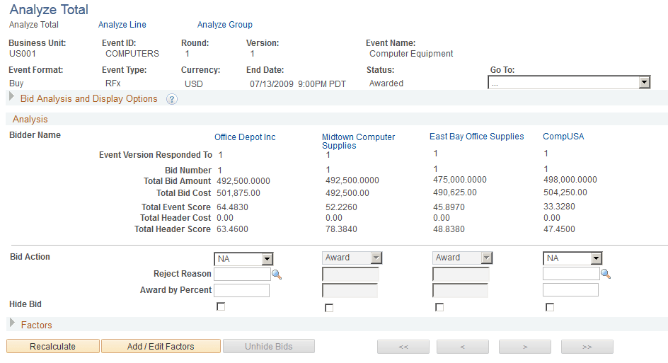Click Business Unit US001 value
Screen dimensions: 668x363
pos(23,54)
